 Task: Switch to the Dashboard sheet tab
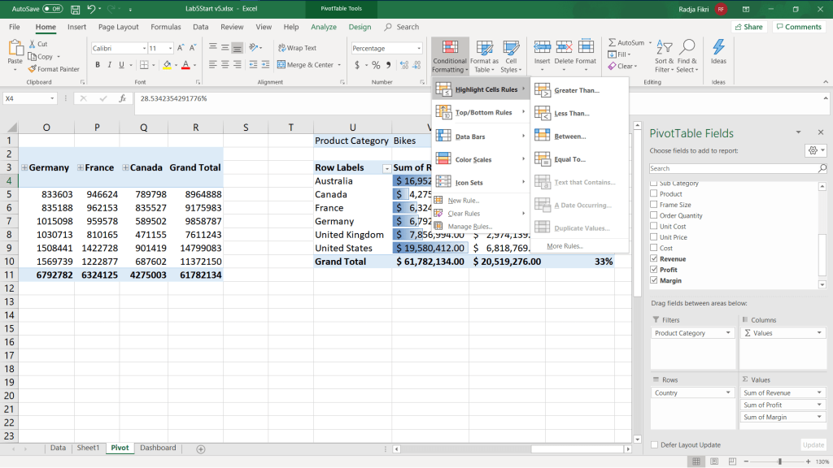158,448
